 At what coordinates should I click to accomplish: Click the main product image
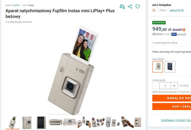(x=73, y=70)
